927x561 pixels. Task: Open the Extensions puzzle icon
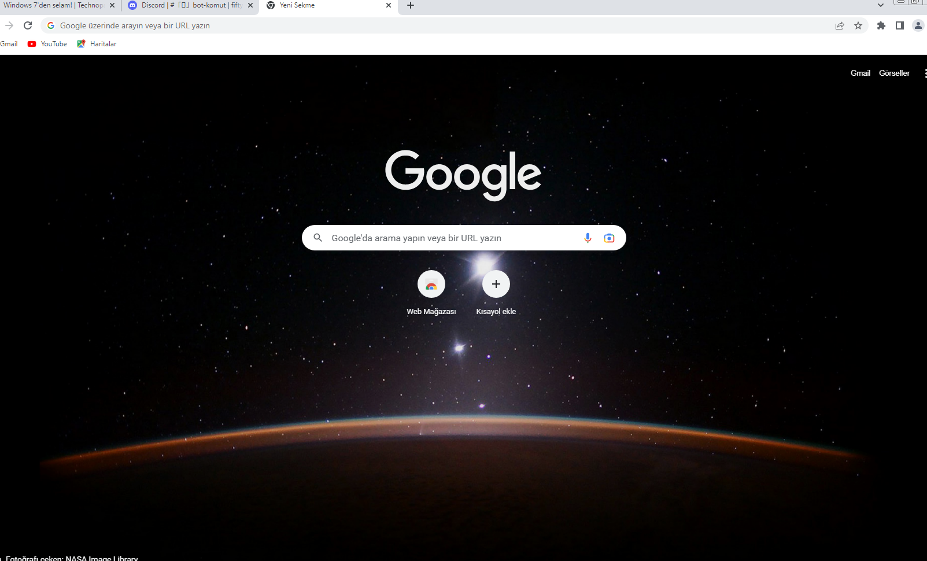pyautogui.click(x=881, y=25)
